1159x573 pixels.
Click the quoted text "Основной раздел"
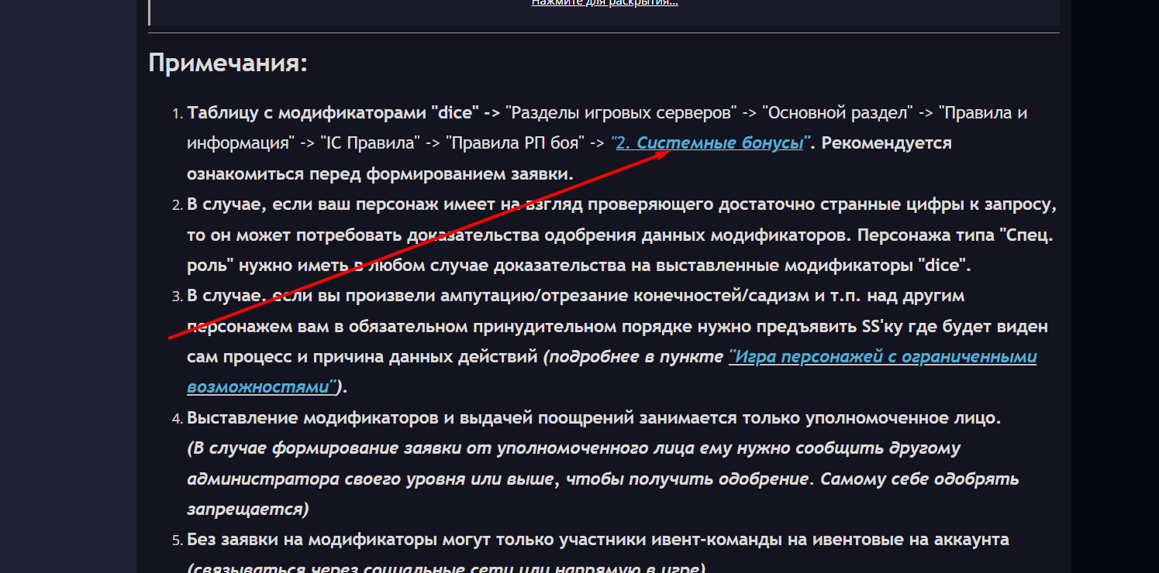(834, 113)
